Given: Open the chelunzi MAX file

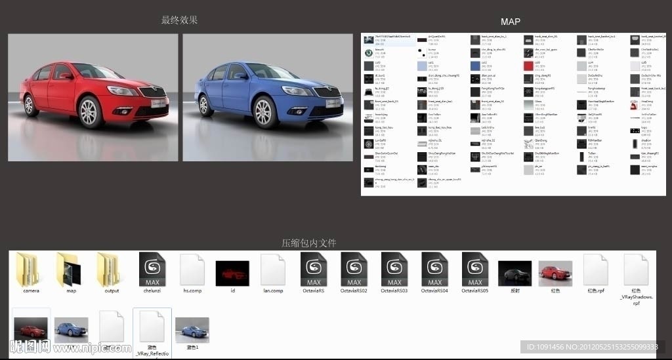Looking at the screenshot, I should coord(152,270).
